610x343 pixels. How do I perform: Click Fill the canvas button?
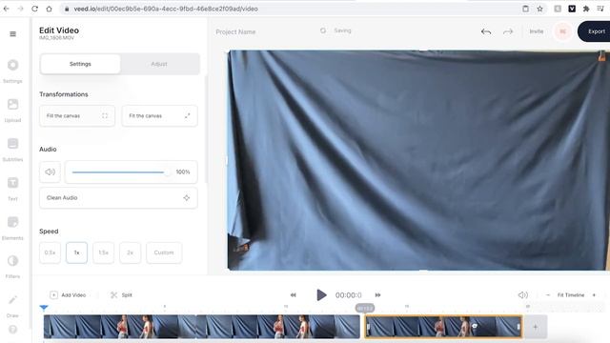click(77, 115)
